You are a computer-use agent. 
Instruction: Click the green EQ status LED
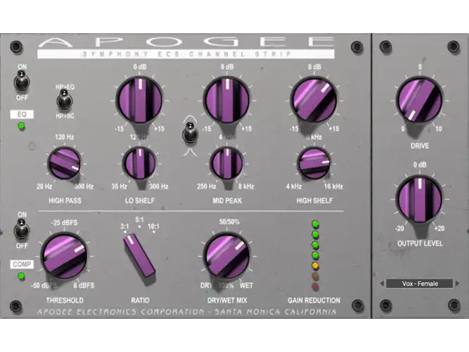point(21,127)
